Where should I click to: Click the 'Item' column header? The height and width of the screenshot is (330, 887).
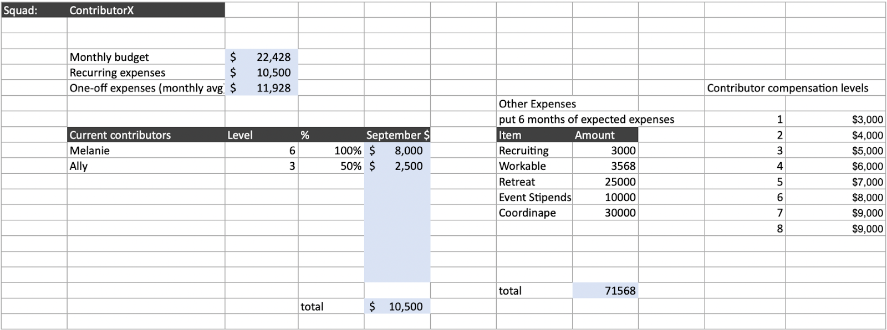pyautogui.click(x=534, y=135)
